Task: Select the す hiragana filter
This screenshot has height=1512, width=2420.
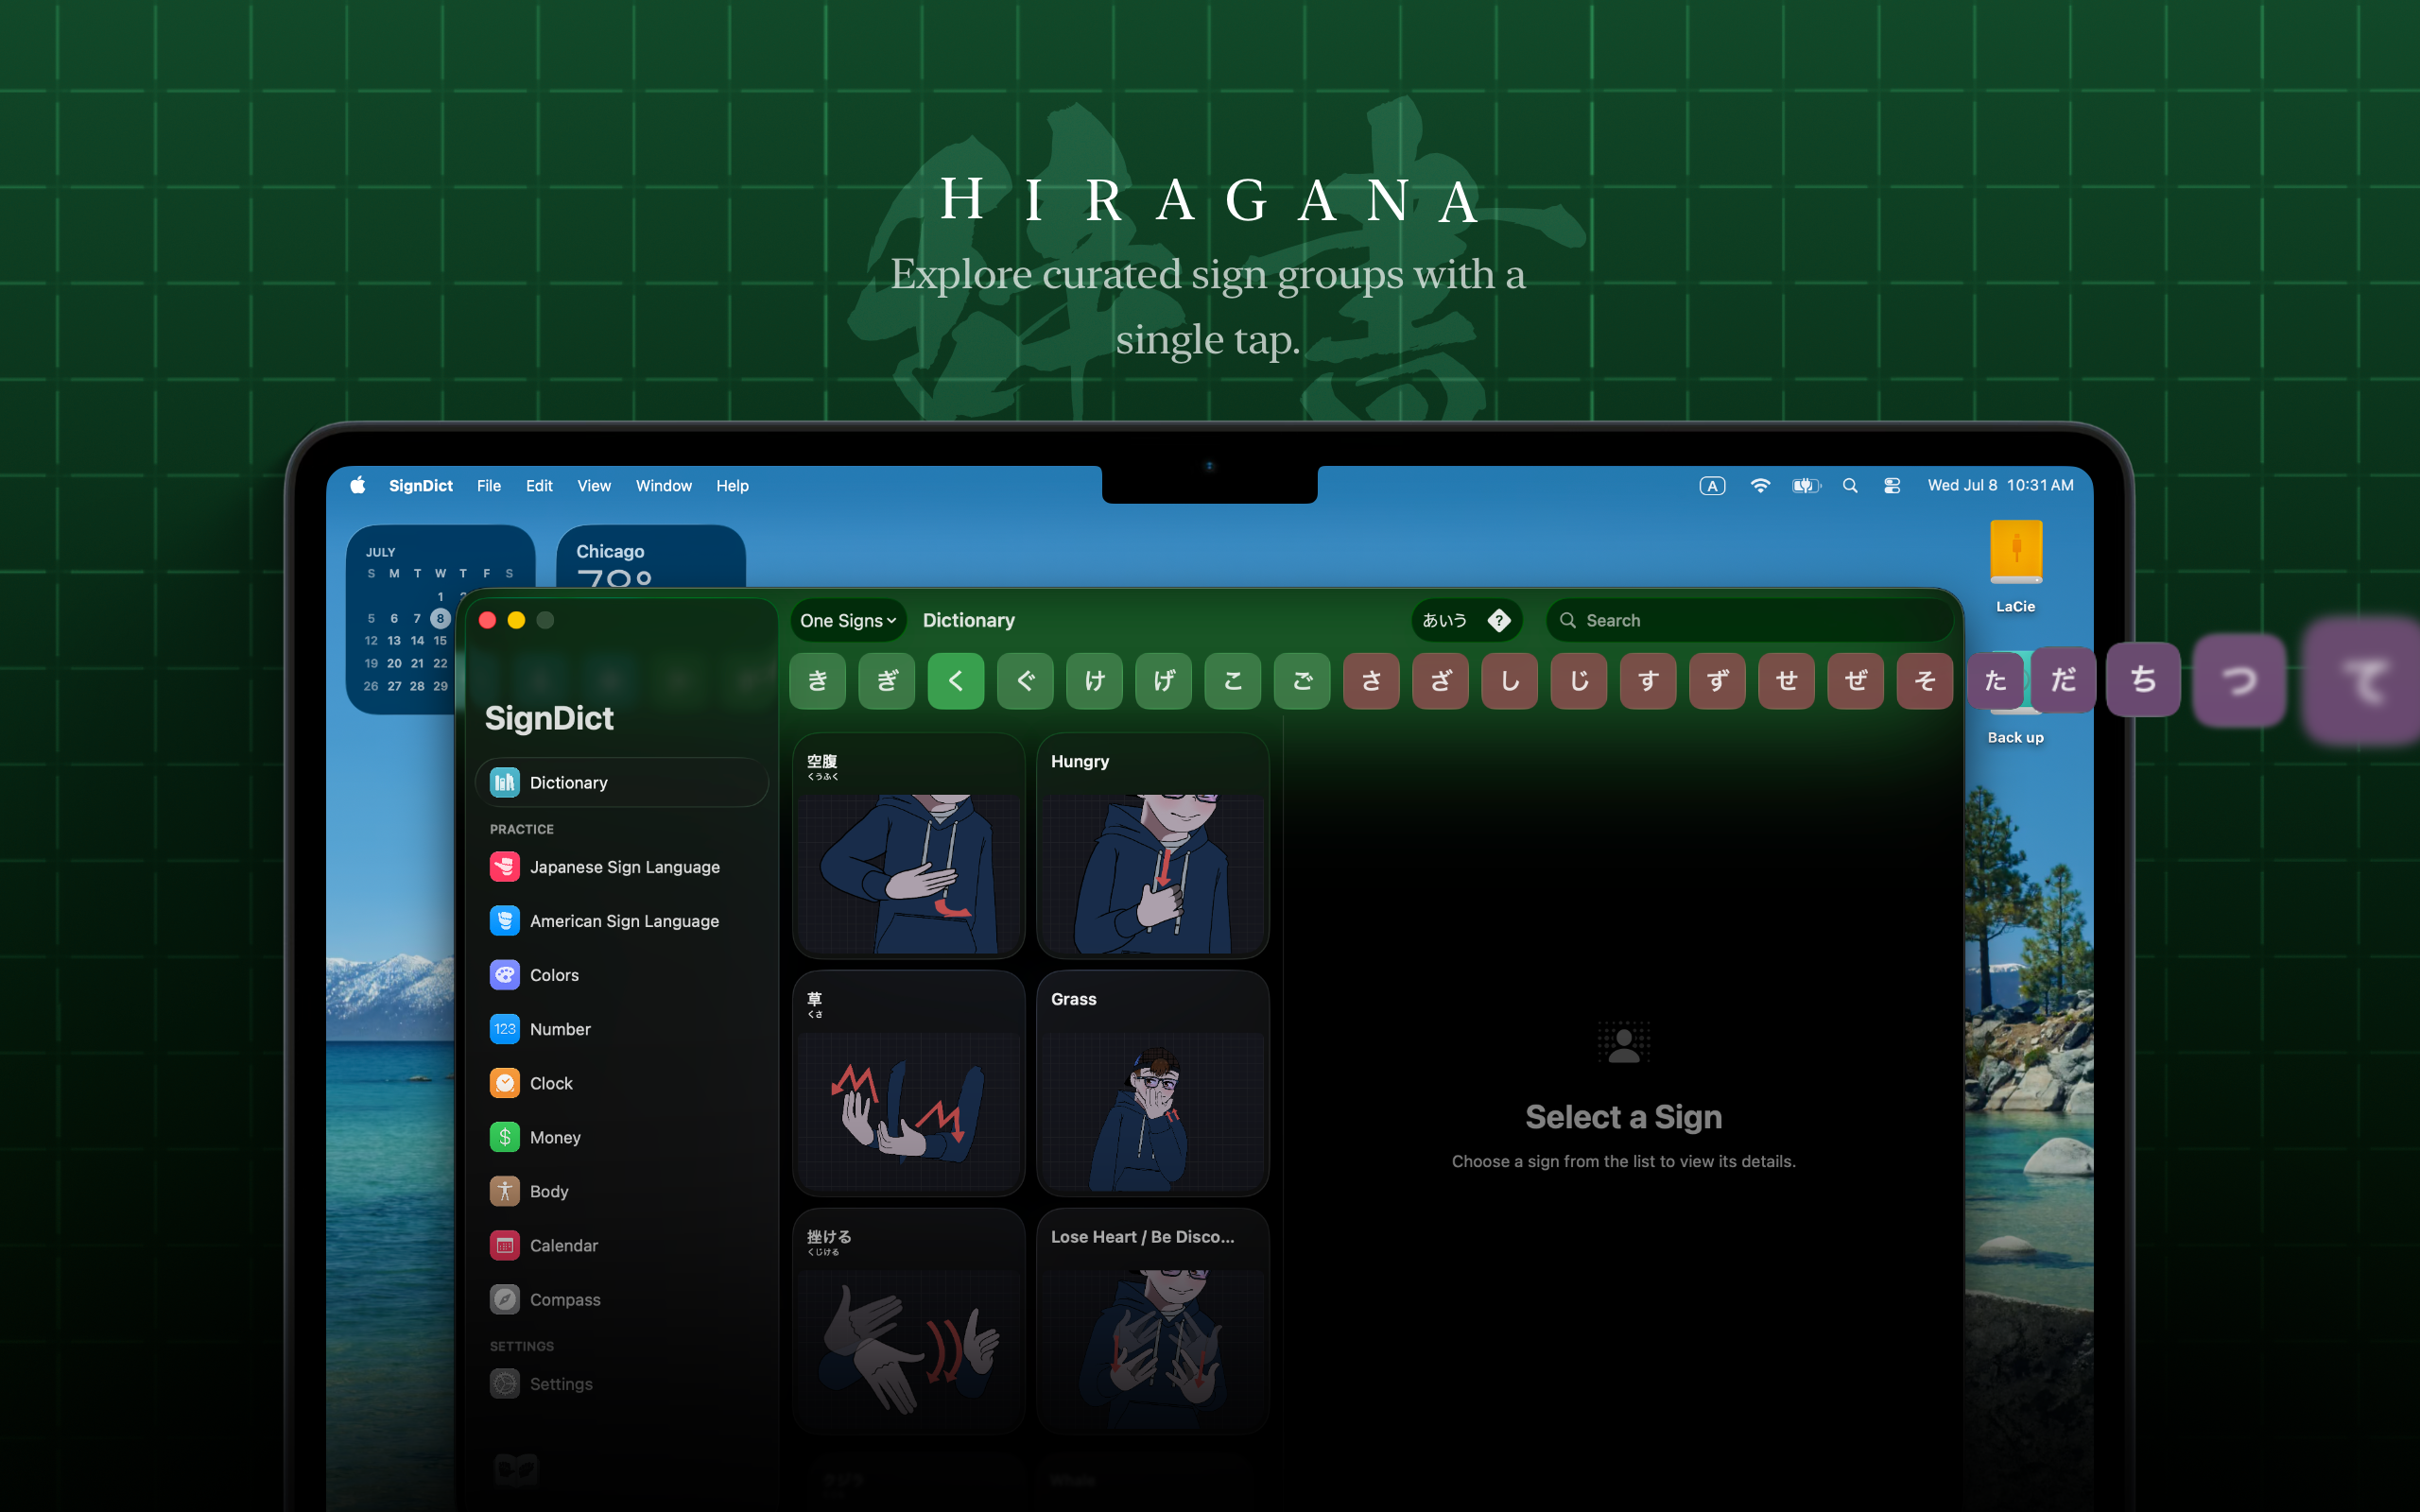Action: pos(1648,681)
